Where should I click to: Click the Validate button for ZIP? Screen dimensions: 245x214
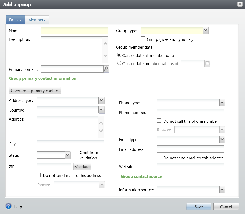click(82, 167)
